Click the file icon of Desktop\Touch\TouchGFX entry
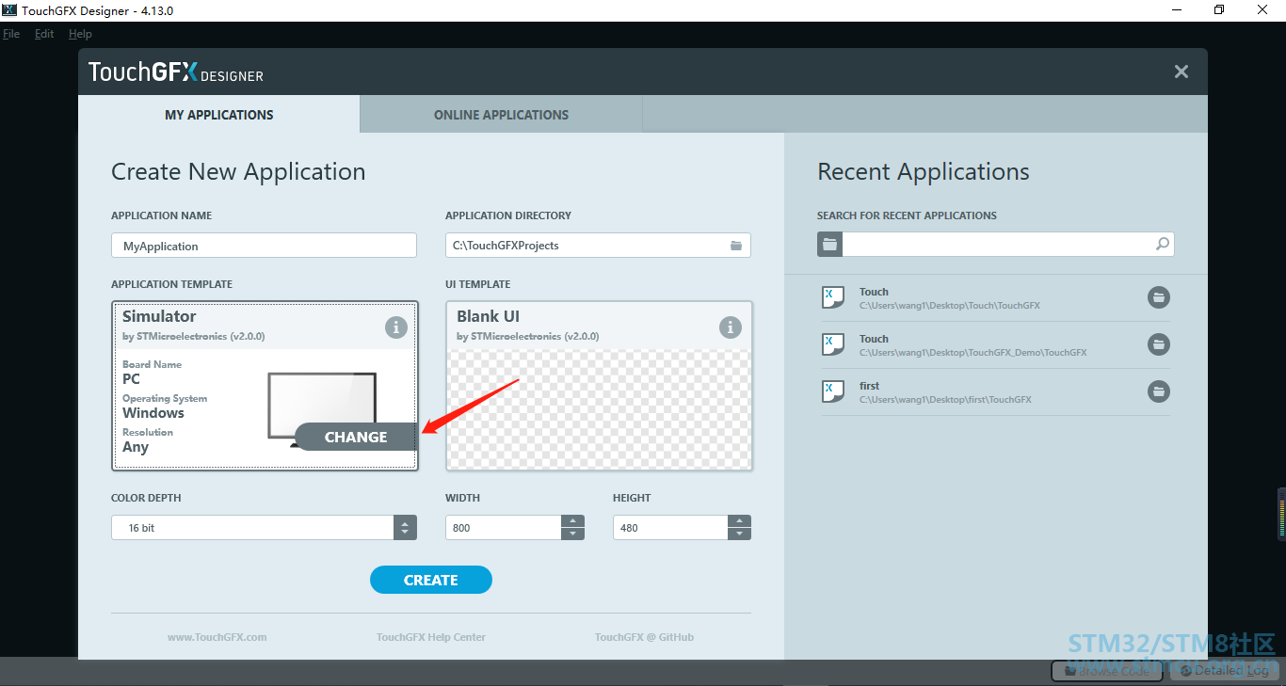The width and height of the screenshot is (1286, 686). [x=833, y=297]
